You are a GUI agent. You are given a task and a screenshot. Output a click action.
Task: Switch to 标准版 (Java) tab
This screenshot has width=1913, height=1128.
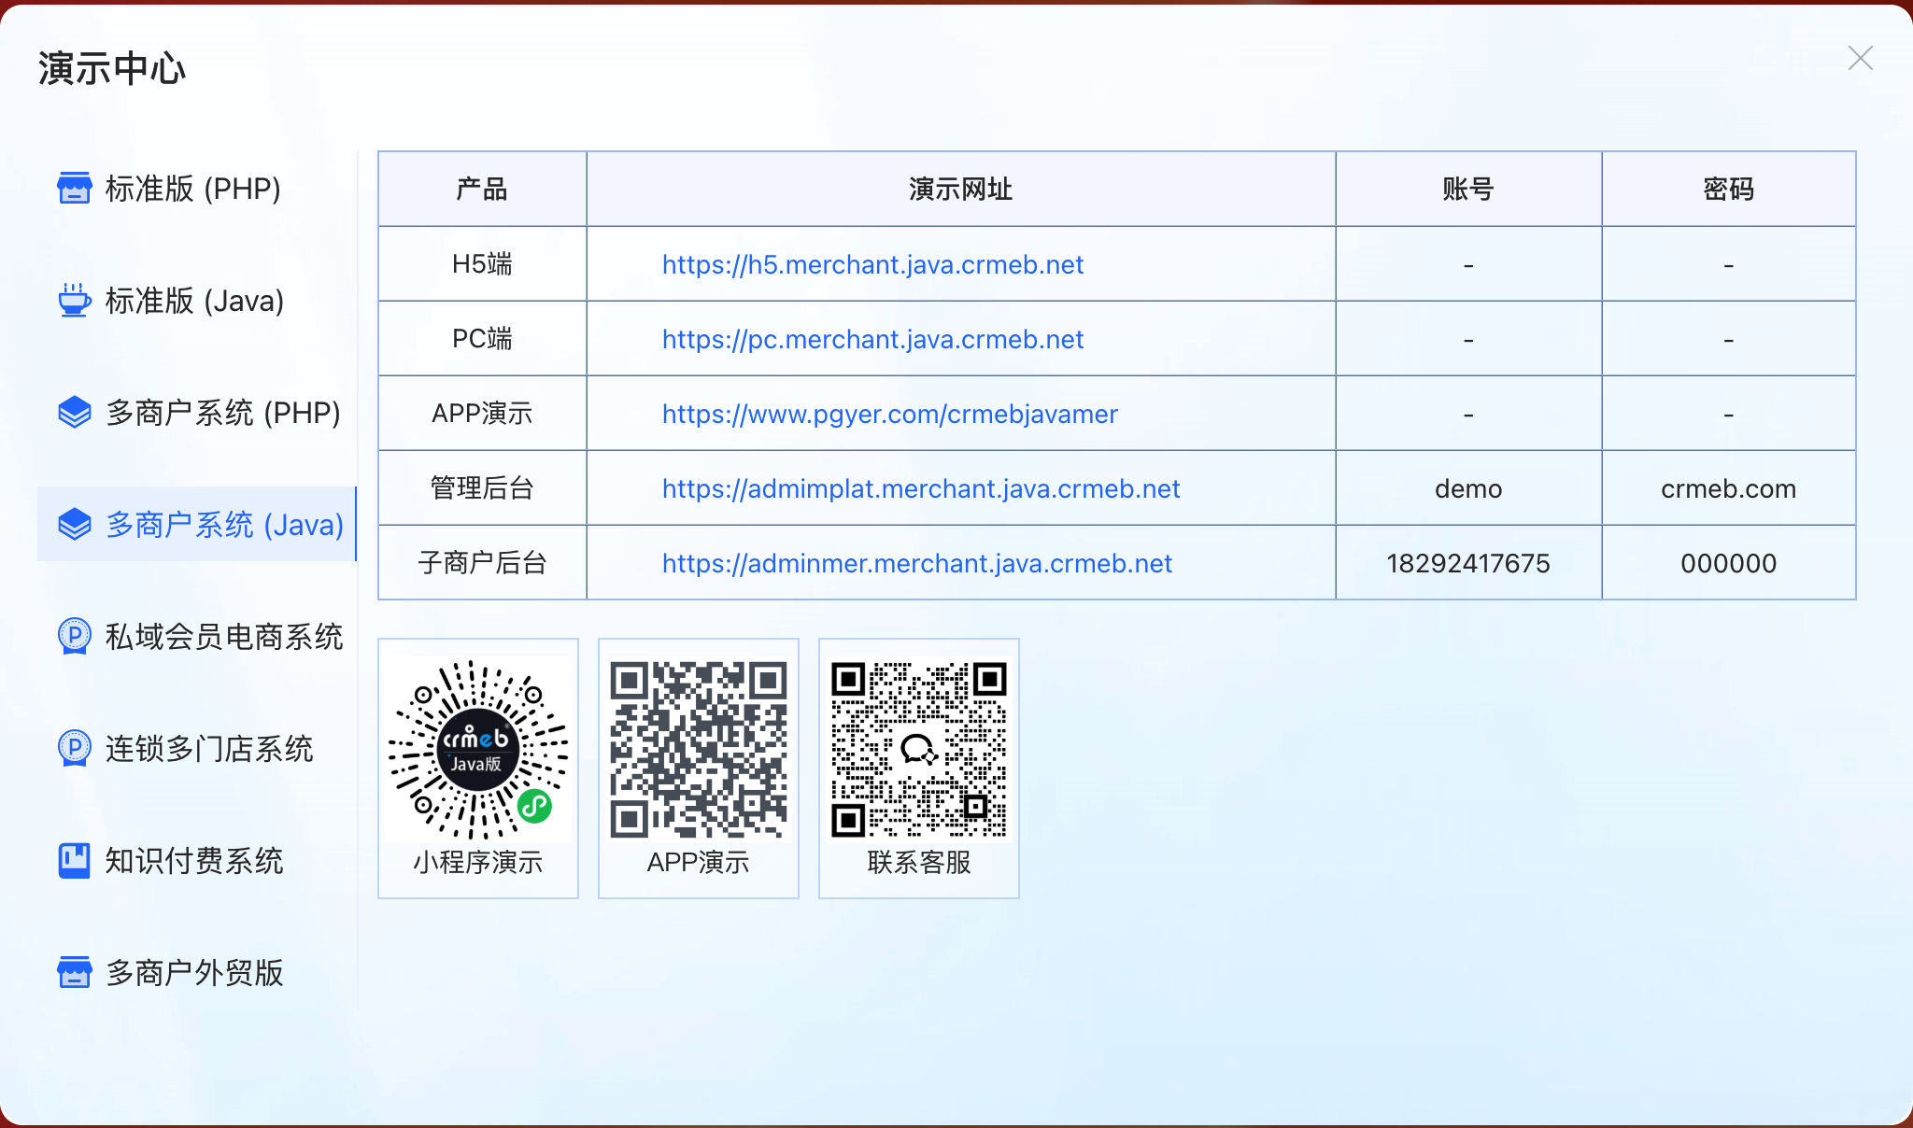pyautogui.click(x=197, y=300)
